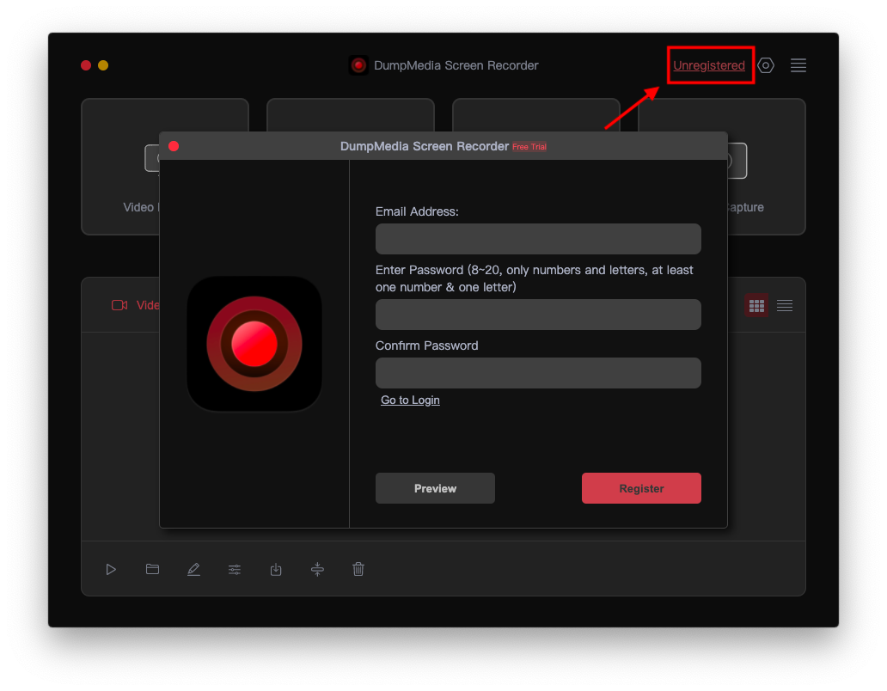This screenshot has height=691, width=887.
Task: Click the red Register button
Action: pyautogui.click(x=641, y=488)
